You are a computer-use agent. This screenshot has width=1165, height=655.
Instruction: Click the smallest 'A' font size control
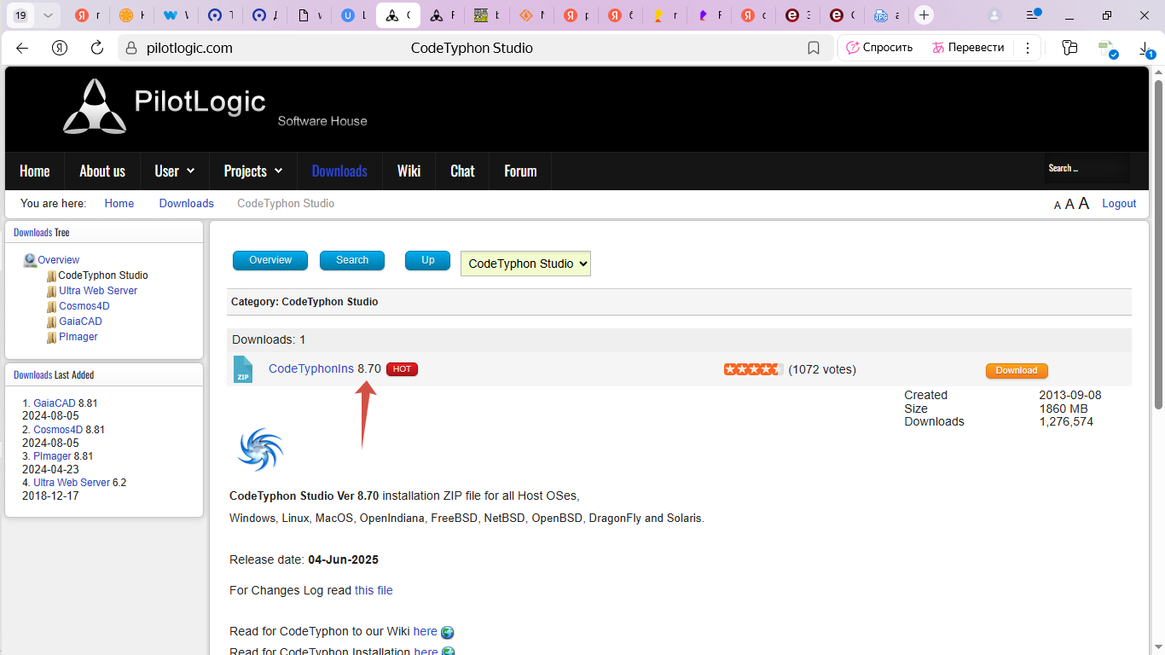[1058, 205]
